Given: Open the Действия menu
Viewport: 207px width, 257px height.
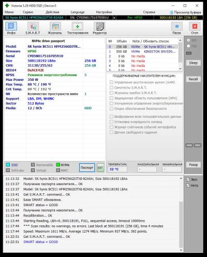Looking at the screenshot, I should pos(52,12).
